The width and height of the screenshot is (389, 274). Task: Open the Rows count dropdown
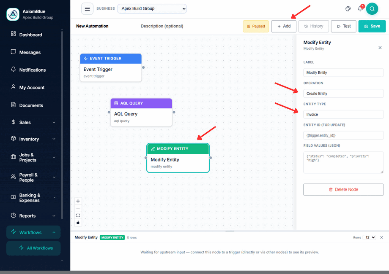(370, 237)
